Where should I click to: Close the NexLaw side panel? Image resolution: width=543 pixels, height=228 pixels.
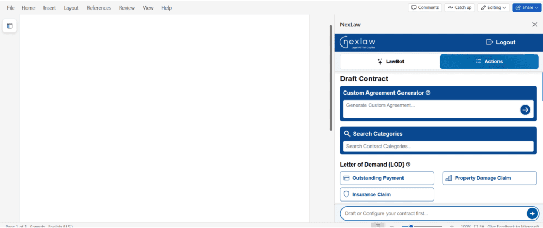[x=535, y=24]
